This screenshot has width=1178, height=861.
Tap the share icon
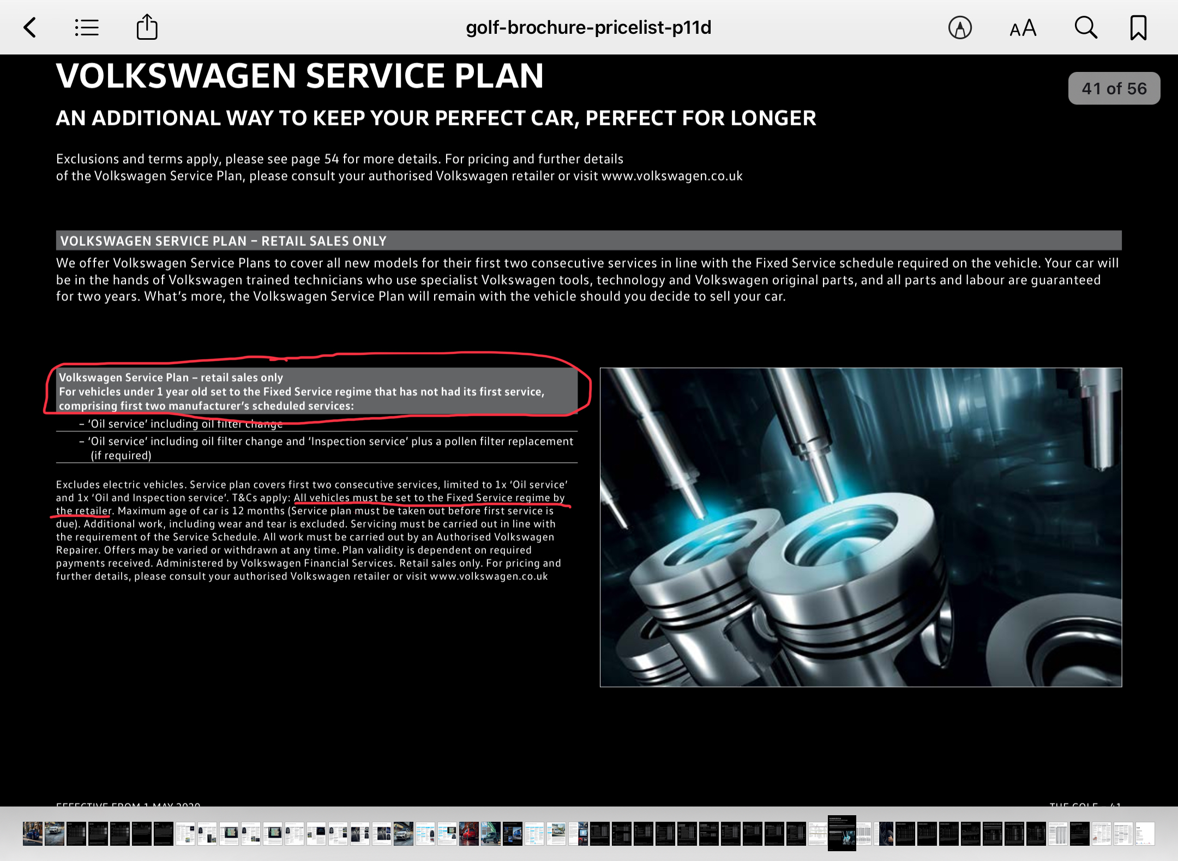(x=147, y=27)
